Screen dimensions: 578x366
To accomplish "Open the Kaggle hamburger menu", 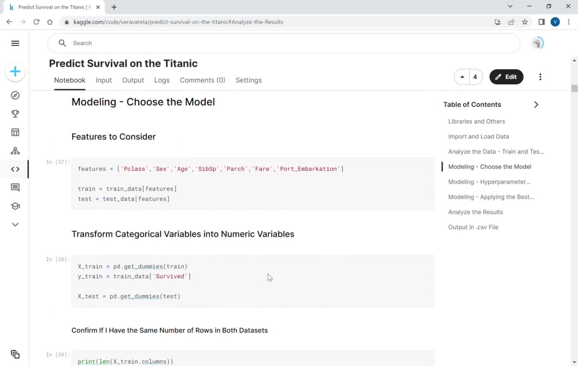I will click(x=15, y=43).
